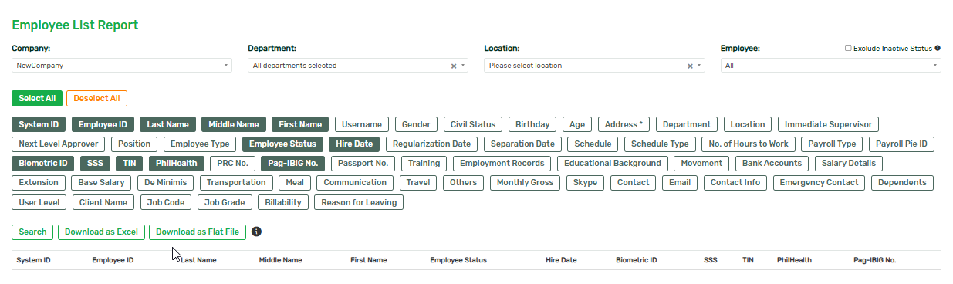Click the green Select All button
Screen dimensions: 953x284
[37, 99]
